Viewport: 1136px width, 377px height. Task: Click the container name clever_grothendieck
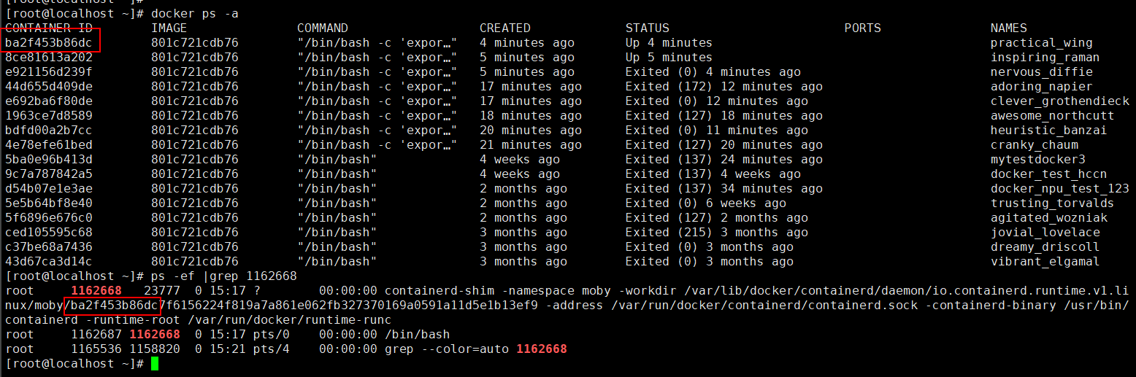[1060, 101]
